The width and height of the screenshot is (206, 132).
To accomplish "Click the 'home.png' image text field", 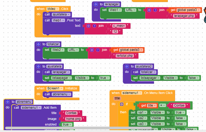I will click(73, 119).
